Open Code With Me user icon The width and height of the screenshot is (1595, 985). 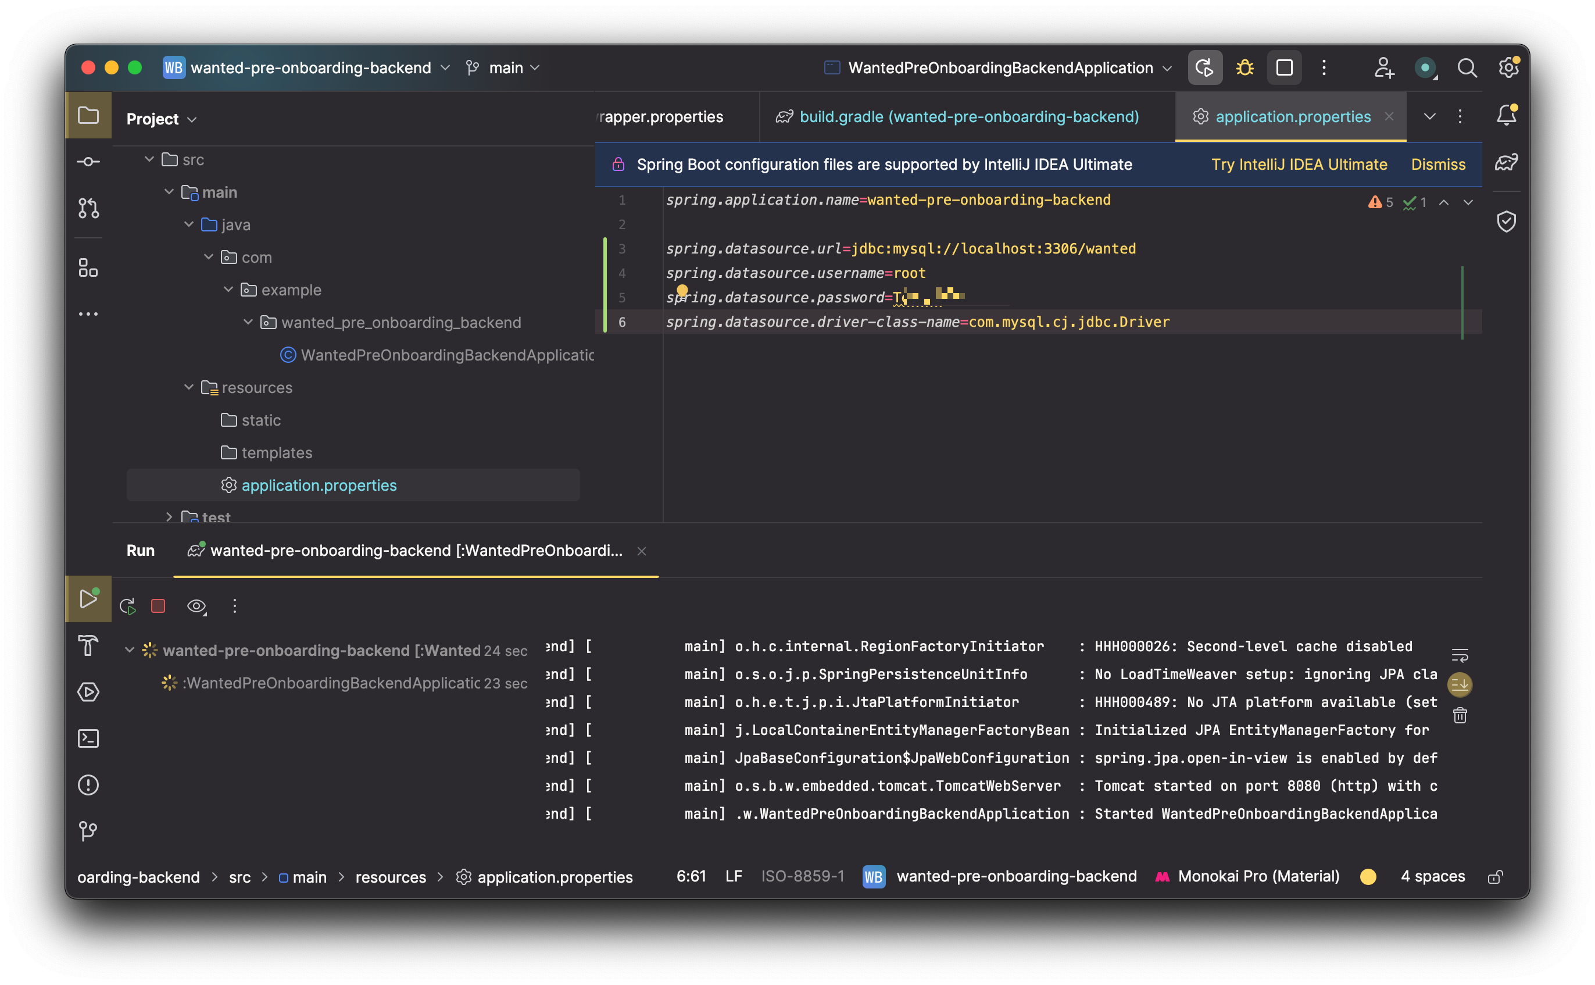click(1383, 68)
